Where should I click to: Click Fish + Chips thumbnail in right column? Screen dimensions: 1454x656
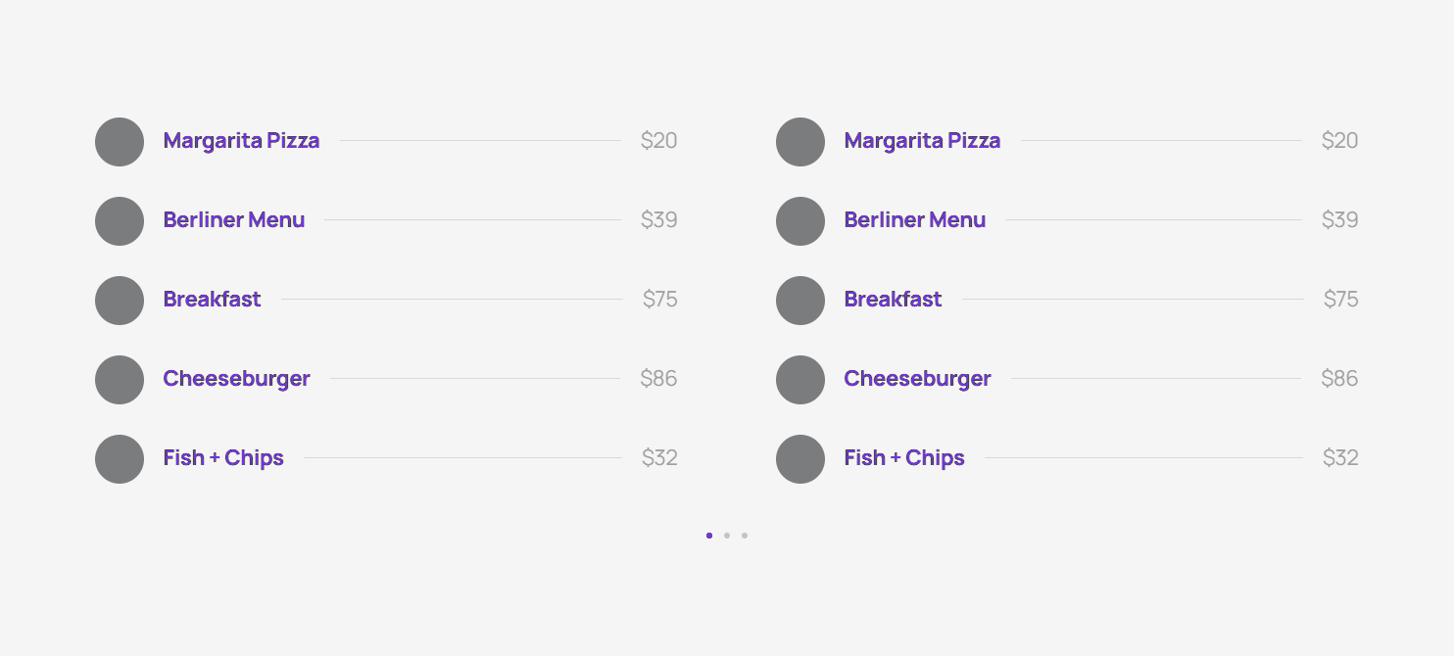tap(800, 459)
